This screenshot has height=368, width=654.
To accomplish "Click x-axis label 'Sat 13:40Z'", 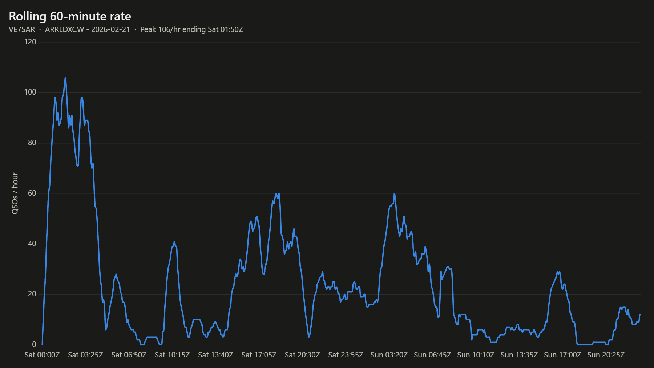I will coord(215,355).
